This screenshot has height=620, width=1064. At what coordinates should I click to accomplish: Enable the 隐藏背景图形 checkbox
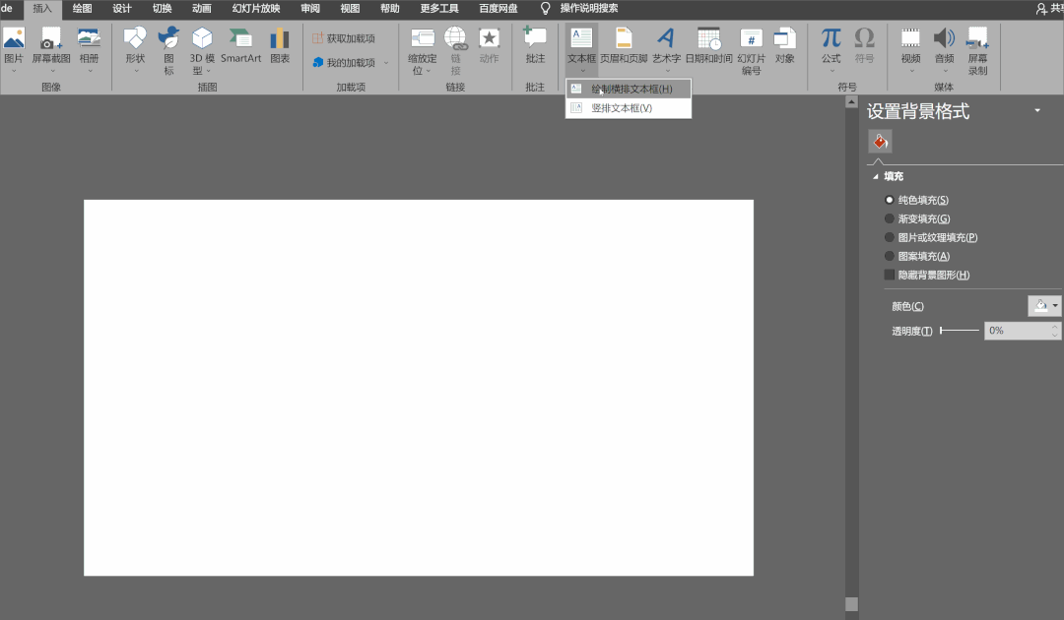pos(891,275)
